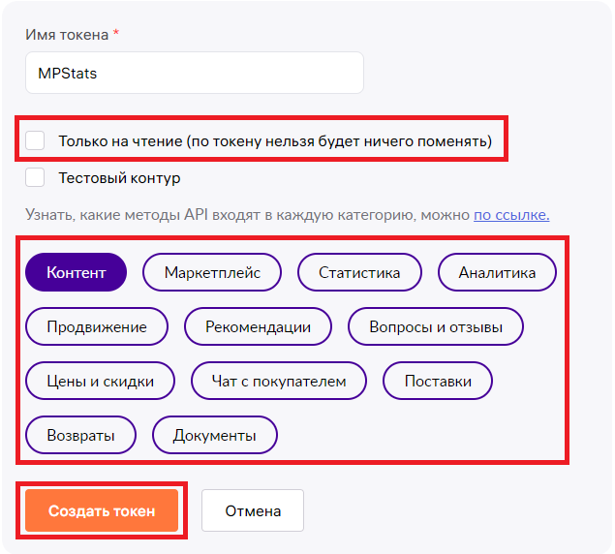Toggle the Продвижение category
Viewport: 615px width, 554px height.
pos(97,326)
